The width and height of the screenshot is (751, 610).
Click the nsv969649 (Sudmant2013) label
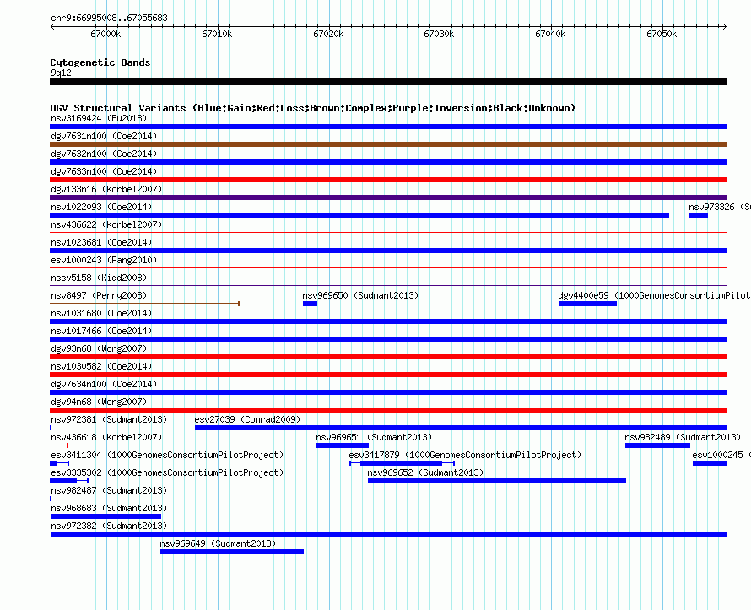[x=218, y=543]
